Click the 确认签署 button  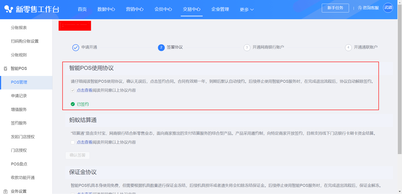(78, 155)
